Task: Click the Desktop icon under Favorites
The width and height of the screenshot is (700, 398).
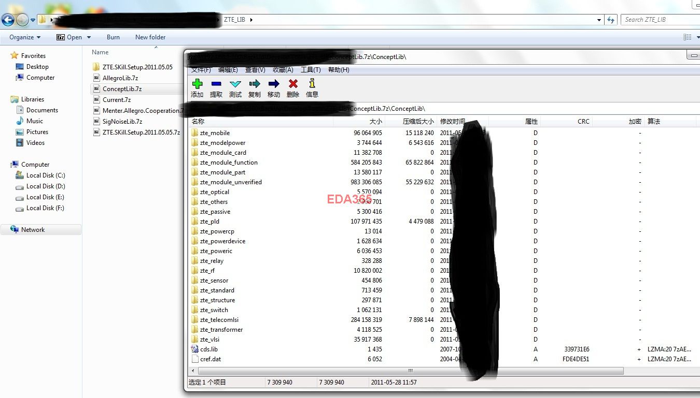Action: click(x=20, y=67)
